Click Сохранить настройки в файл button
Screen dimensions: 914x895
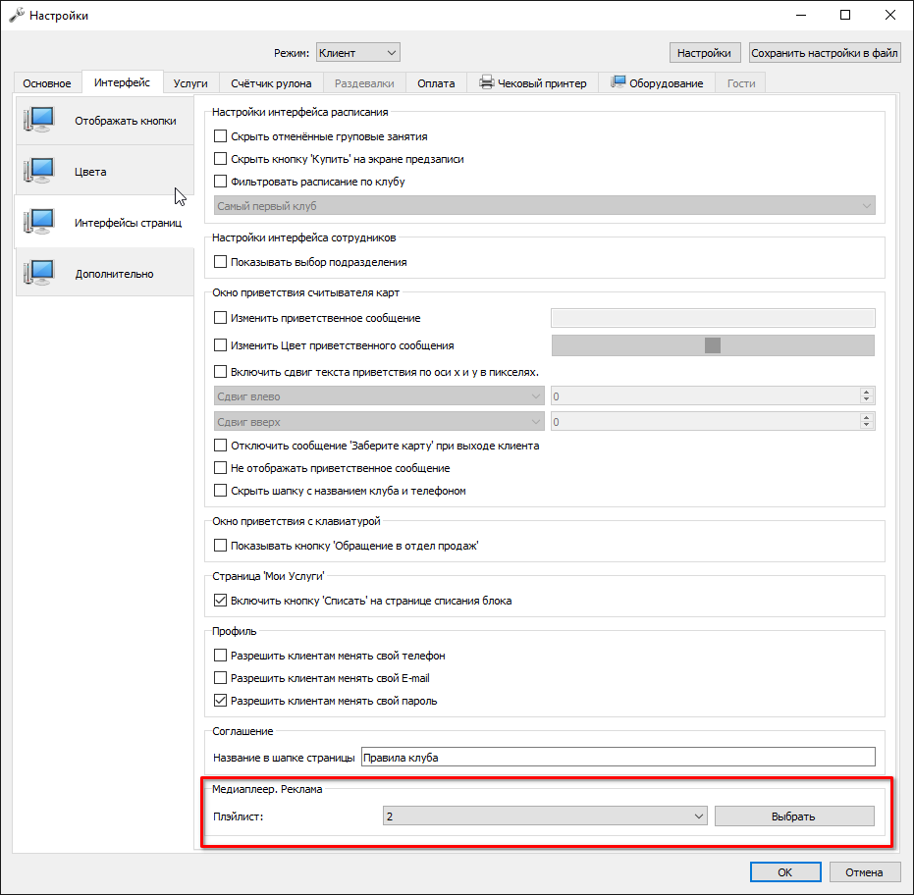pyautogui.click(x=825, y=53)
